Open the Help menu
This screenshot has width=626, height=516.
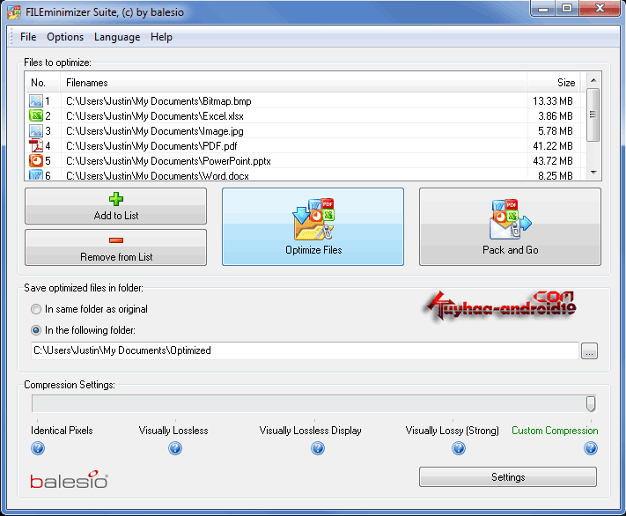pos(161,37)
